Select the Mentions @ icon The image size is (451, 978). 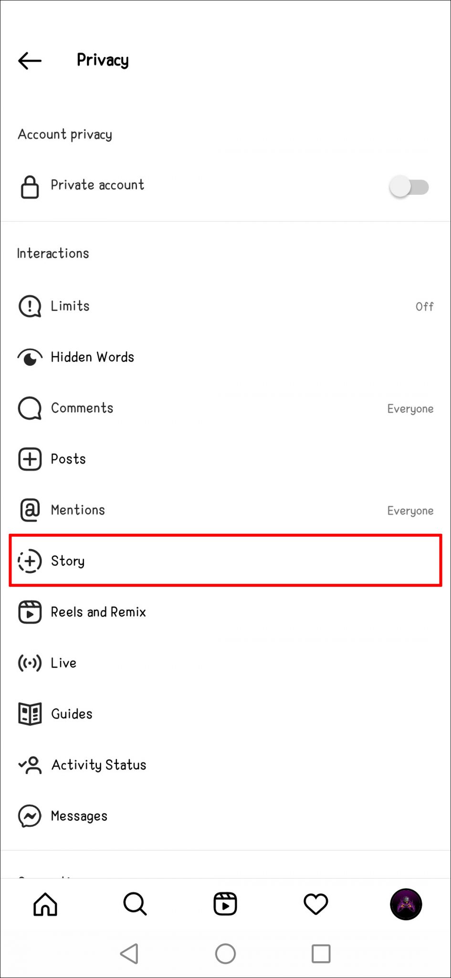(x=29, y=510)
